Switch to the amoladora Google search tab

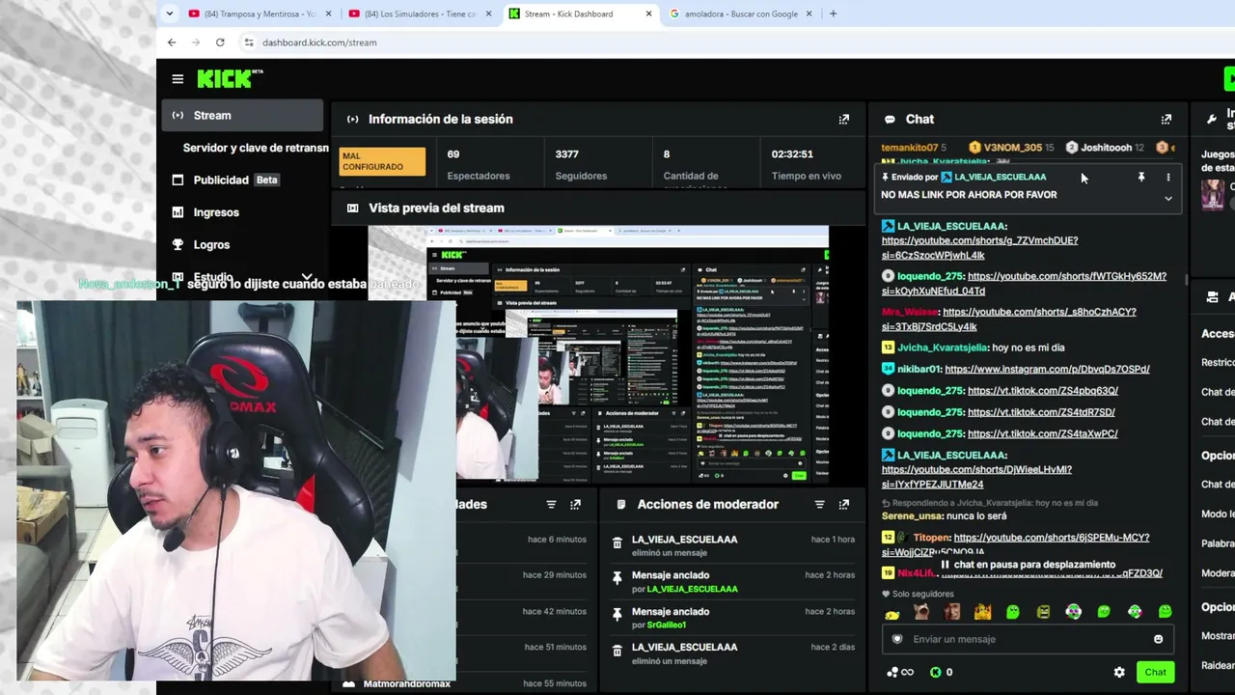741,14
